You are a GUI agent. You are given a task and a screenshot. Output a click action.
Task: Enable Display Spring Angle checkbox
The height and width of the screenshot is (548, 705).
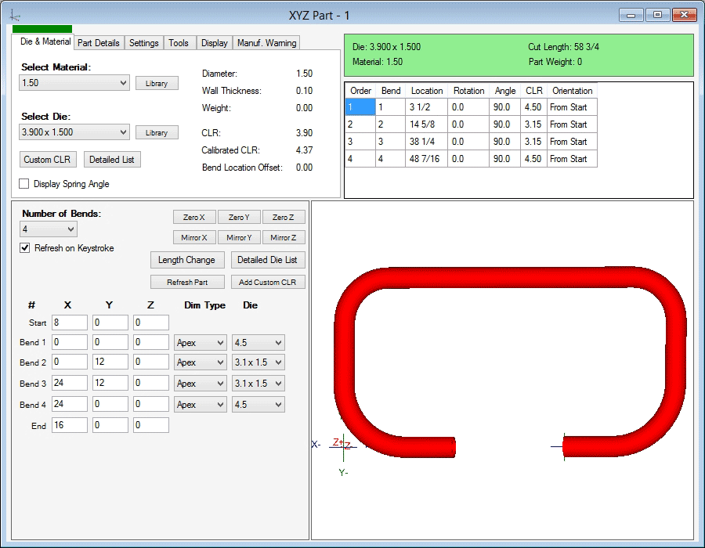pyautogui.click(x=24, y=184)
